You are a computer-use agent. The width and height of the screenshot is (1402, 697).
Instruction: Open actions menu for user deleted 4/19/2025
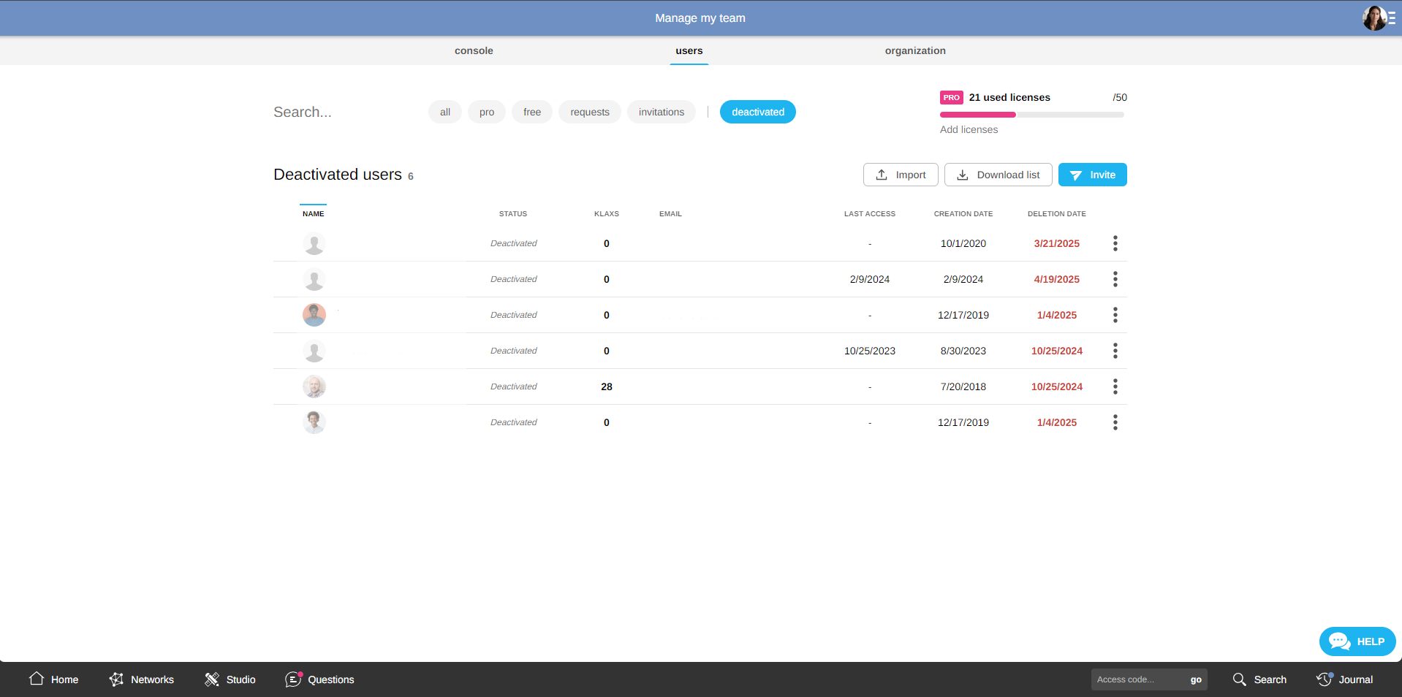click(1115, 279)
